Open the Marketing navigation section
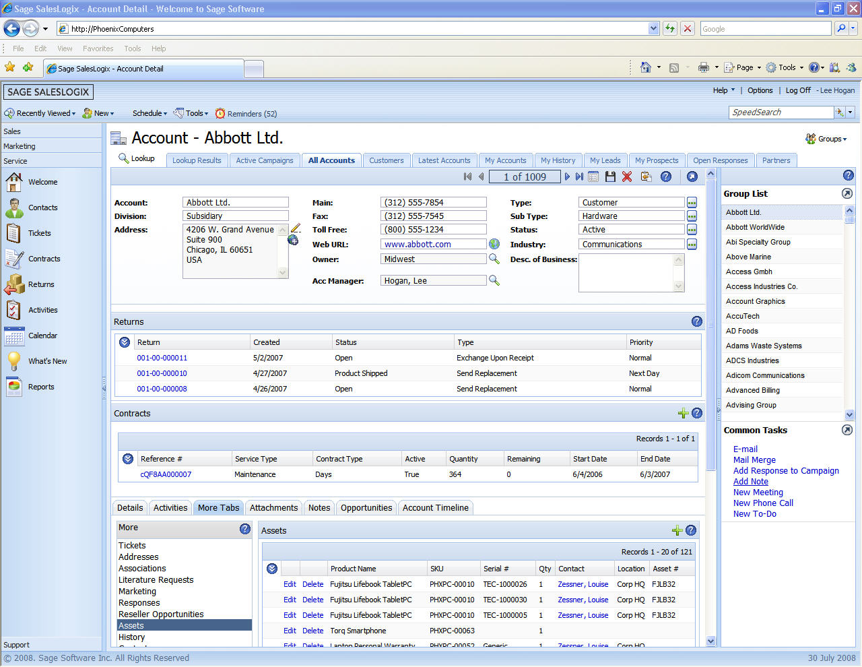 (x=51, y=146)
